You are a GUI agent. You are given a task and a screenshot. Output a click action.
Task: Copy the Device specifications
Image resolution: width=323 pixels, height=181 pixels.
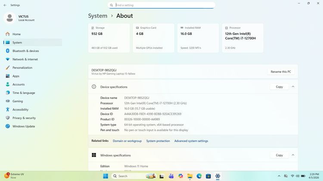pos(279,87)
